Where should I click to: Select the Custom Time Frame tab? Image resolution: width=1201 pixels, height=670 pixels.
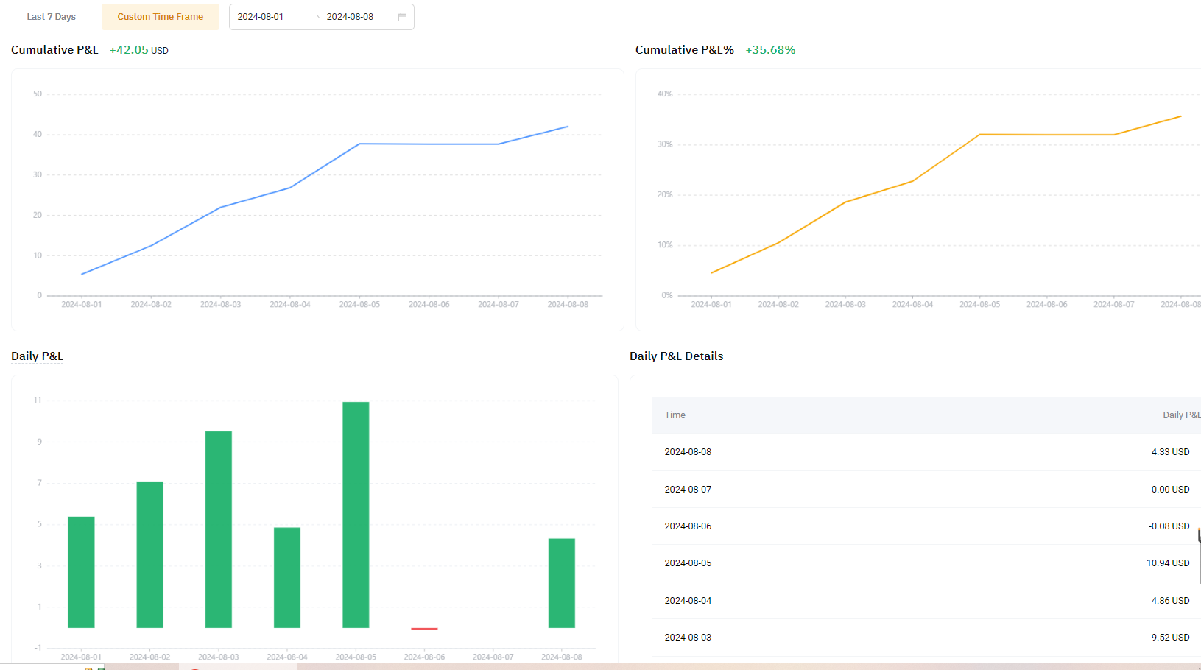point(160,17)
